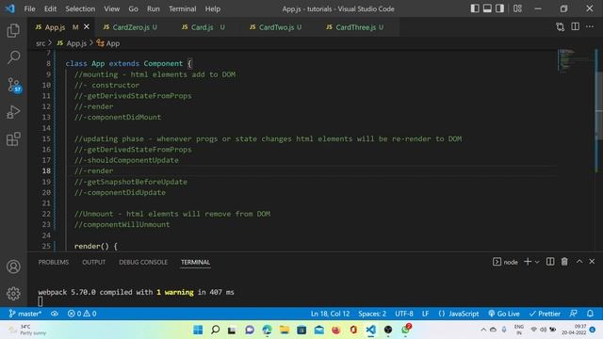Open the launch profile dropdown arrow

click(x=537, y=262)
